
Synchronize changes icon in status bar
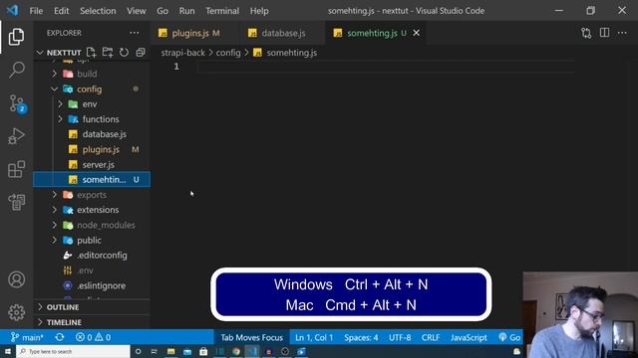click(60, 337)
